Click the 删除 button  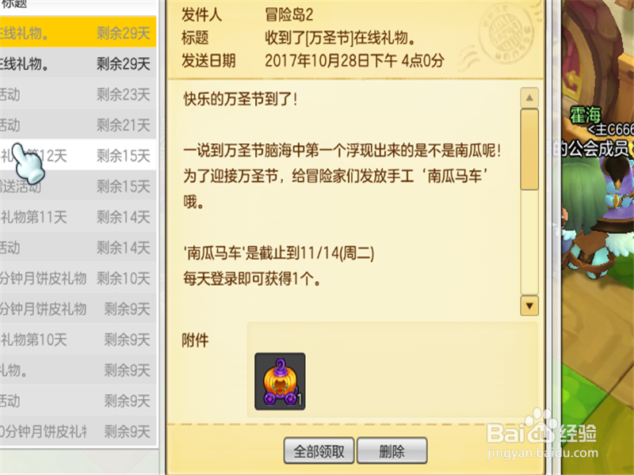click(391, 450)
